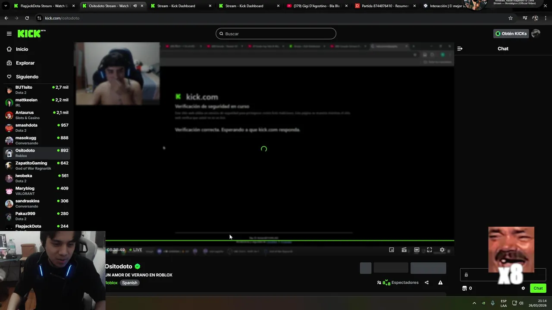View site information icon in address bar
This screenshot has height=310, width=552.
(x=39, y=18)
